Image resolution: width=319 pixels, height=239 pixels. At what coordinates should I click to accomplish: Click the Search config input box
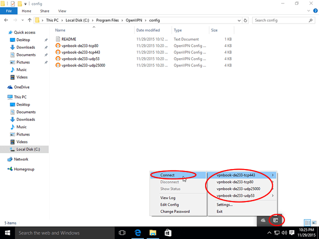pos(284,20)
